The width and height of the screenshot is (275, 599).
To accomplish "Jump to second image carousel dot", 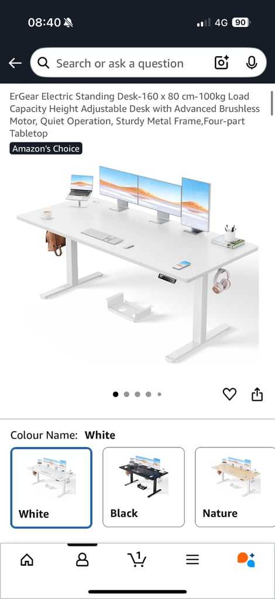I will pyautogui.click(x=126, y=394).
